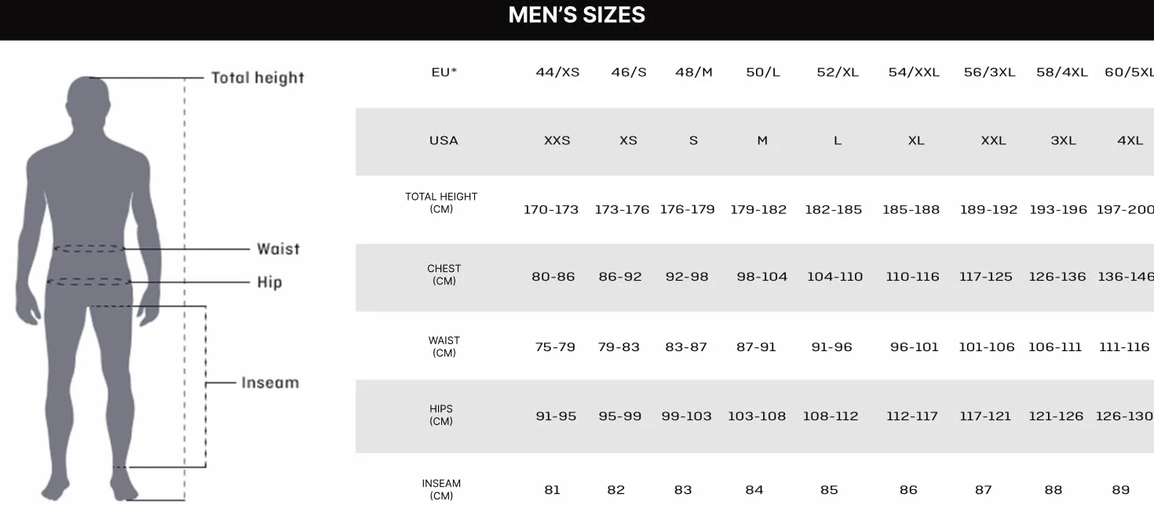
Task: Click the Waist label beside the figure
Action: (279, 248)
